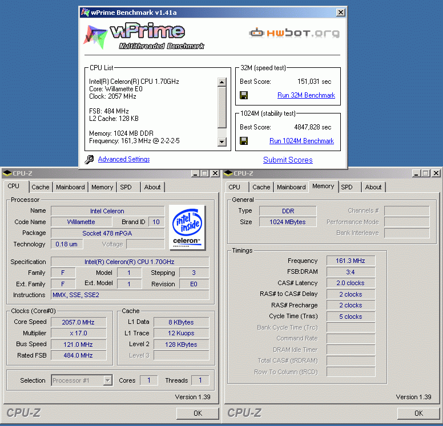Minimize the left CPU-Z window

(195, 173)
